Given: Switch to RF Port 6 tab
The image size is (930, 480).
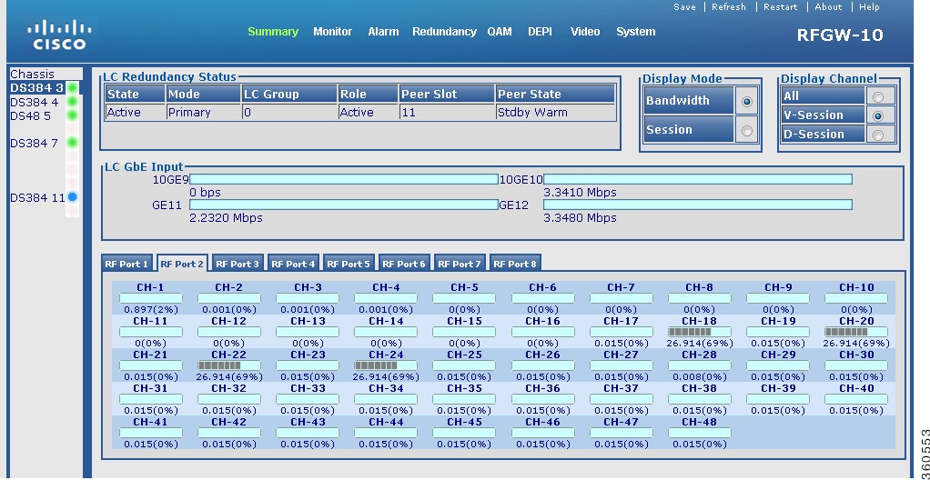Looking at the screenshot, I should tap(404, 264).
